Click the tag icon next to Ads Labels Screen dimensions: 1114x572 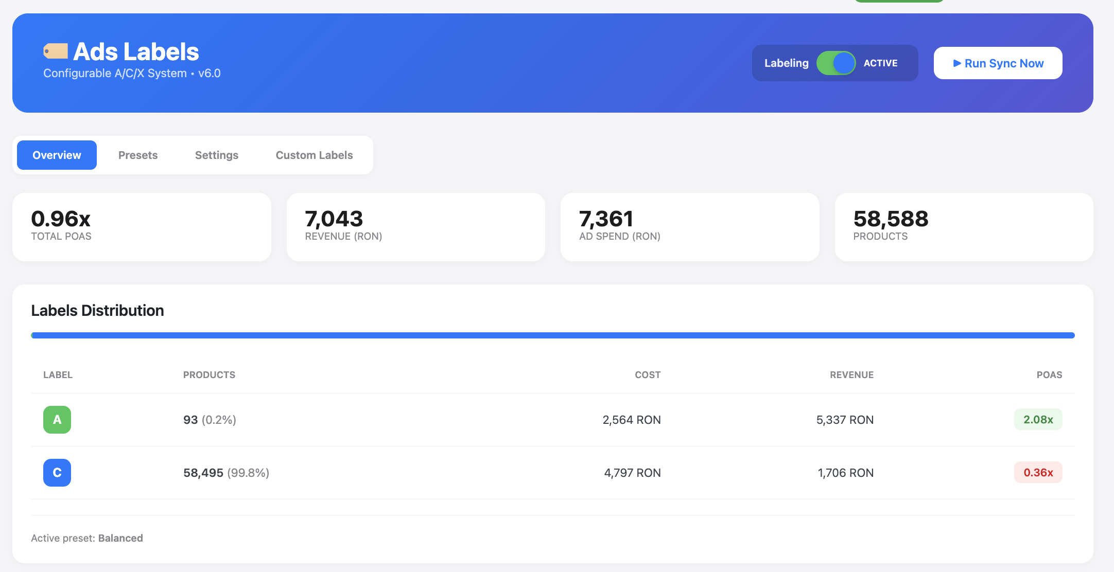(56, 50)
